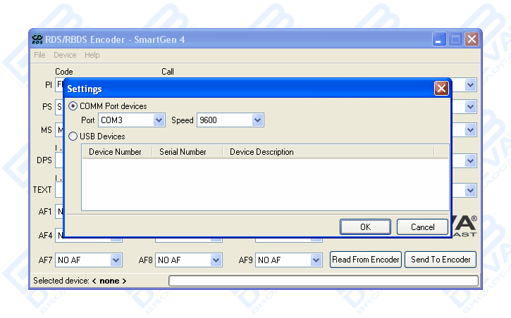The height and width of the screenshot is (318, 511).
Task: Click the Read From Encoder button
Action: (x=366, y=260)
